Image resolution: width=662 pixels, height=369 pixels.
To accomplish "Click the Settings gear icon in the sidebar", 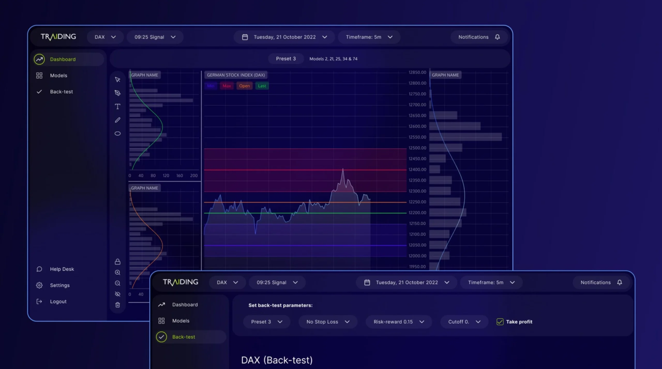I will coord(39,285).
